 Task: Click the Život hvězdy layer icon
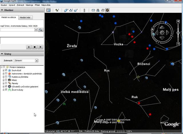[9, 90]
